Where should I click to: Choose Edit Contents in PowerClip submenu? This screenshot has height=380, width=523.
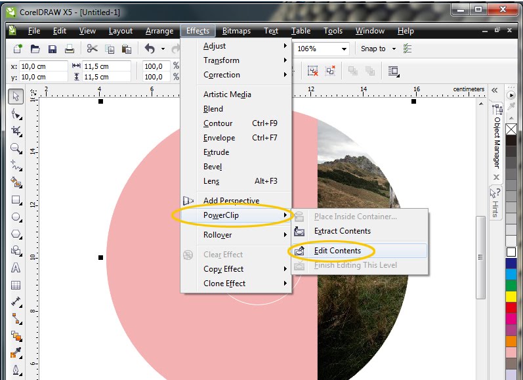[x=359, y=251]
